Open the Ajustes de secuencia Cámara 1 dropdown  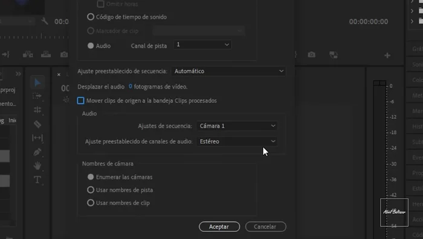tap(237, 126)
